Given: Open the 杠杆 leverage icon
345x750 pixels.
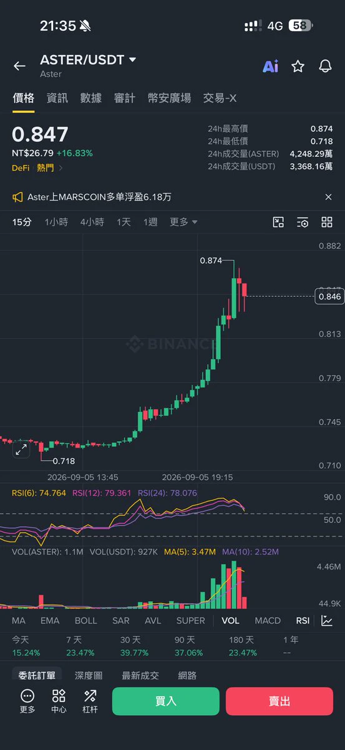Looking at the screenshot, I should (x=90, y=701).
